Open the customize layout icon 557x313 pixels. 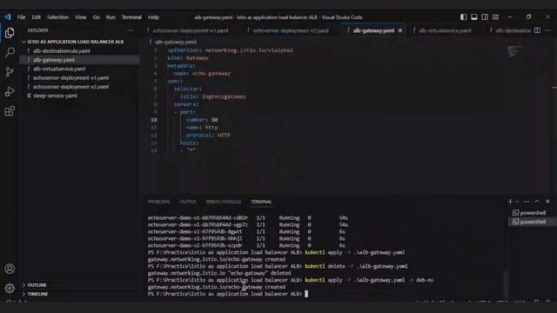pos(495,17)
